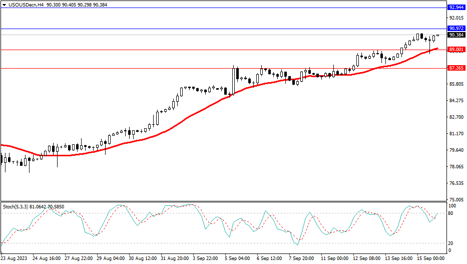The height and width of the screenshot is (264, 467).
Task: Click the 75.005 price axis label
Action: pyautogui.click(x=456, y=199)
